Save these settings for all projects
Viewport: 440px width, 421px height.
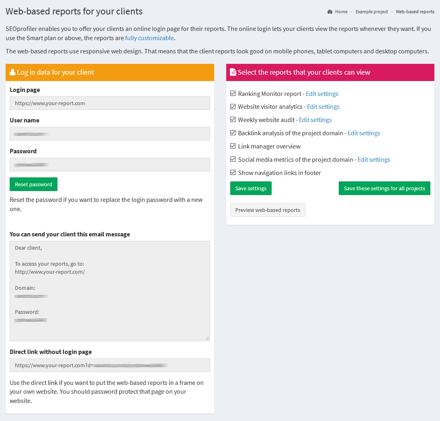click(x=384, y=188)
